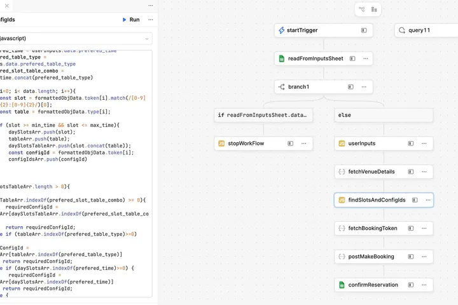Toggle the stopWorkFlow panel icon
This screenshot has width=458, height=305.
pos(290,144)
